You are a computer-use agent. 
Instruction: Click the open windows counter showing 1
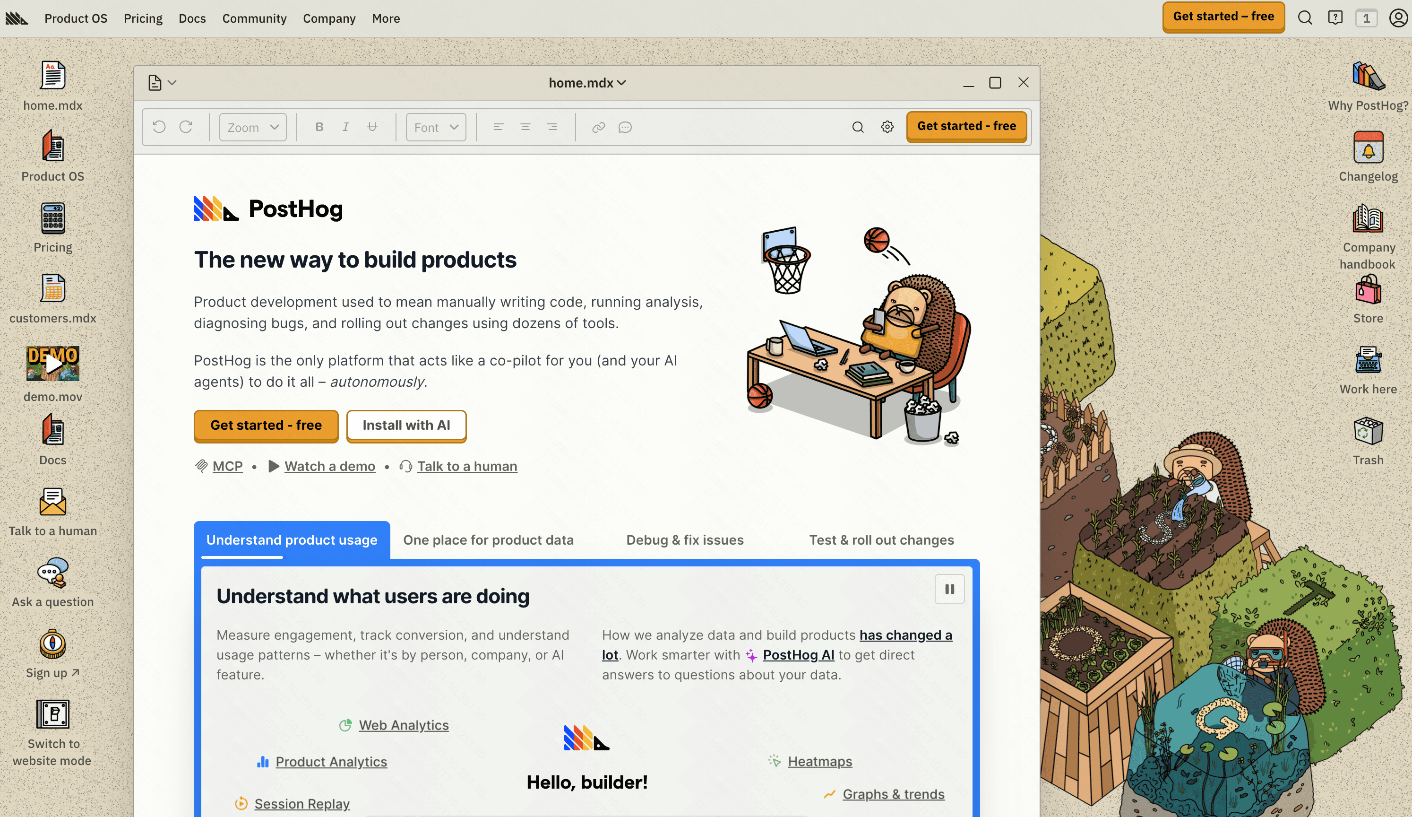1366,18
